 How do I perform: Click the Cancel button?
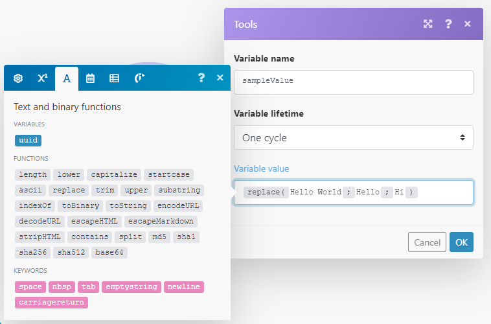(x=427, y=242)
